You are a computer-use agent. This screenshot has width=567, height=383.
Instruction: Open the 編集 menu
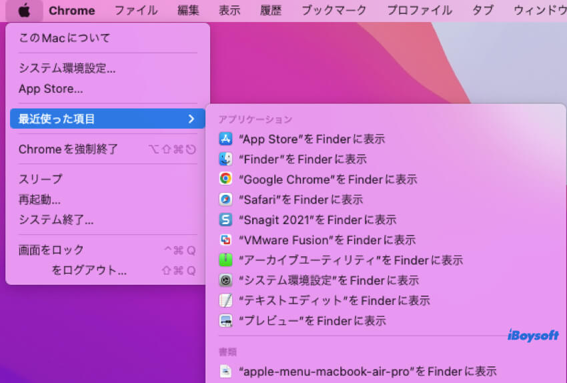click(x=188, y=11)
